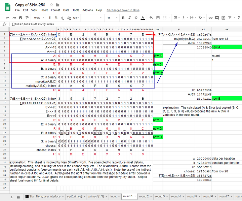The image size is (242, 201).
Task: Print the spreadsheet with printer icon
Action: coord(21,18)
